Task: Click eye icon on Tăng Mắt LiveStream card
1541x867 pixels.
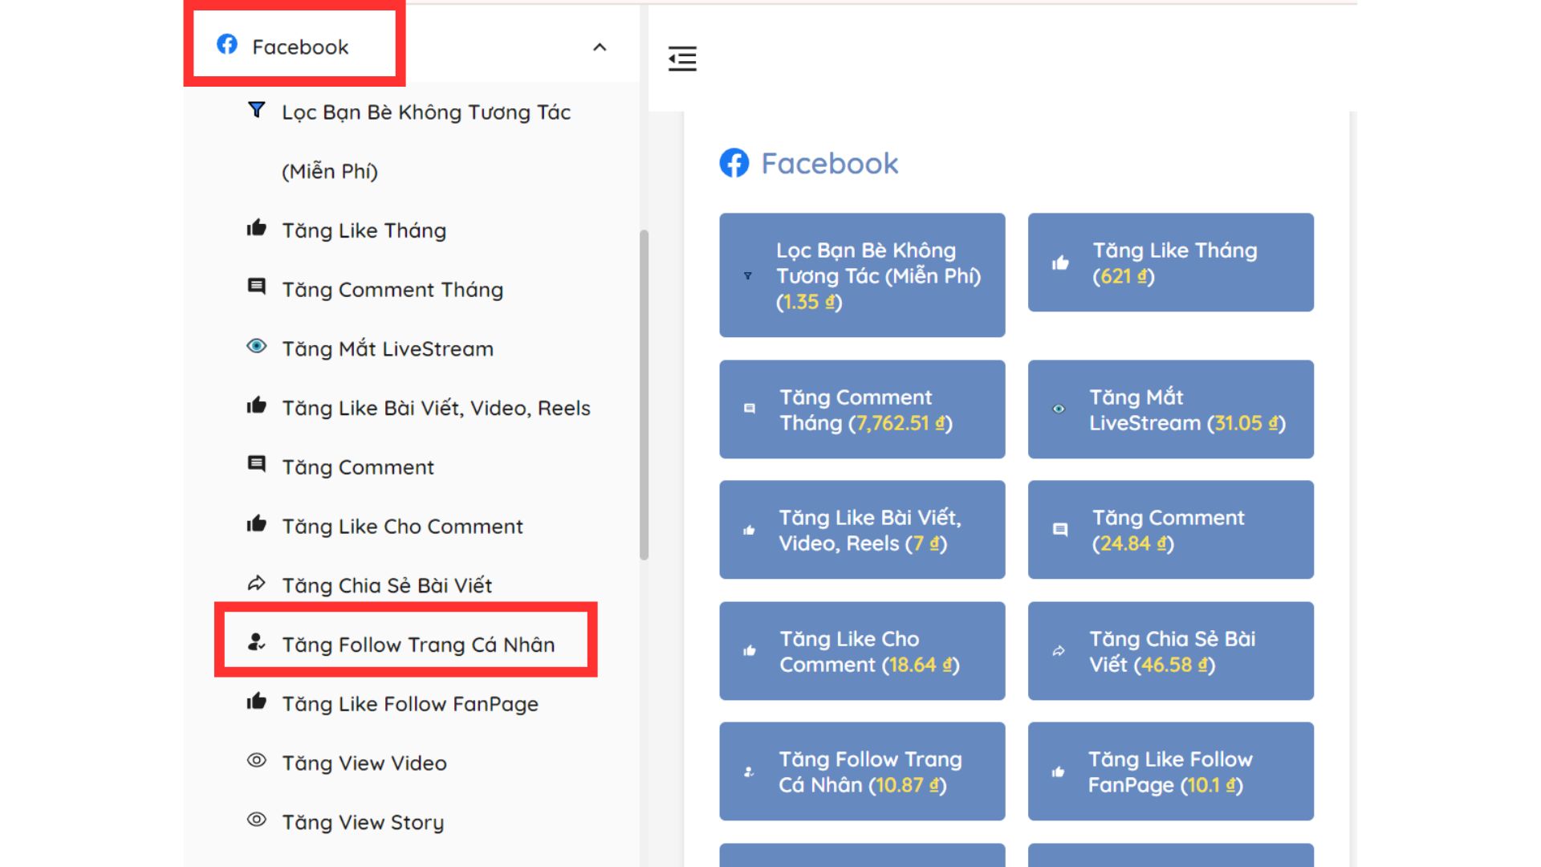Action: point(1059,409)
